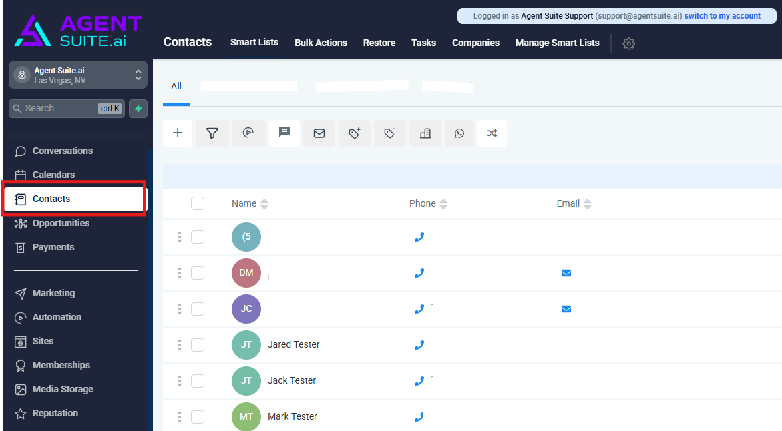
Task: Open three-dot menu for Mark Tester
Action: tap(180, 416)
